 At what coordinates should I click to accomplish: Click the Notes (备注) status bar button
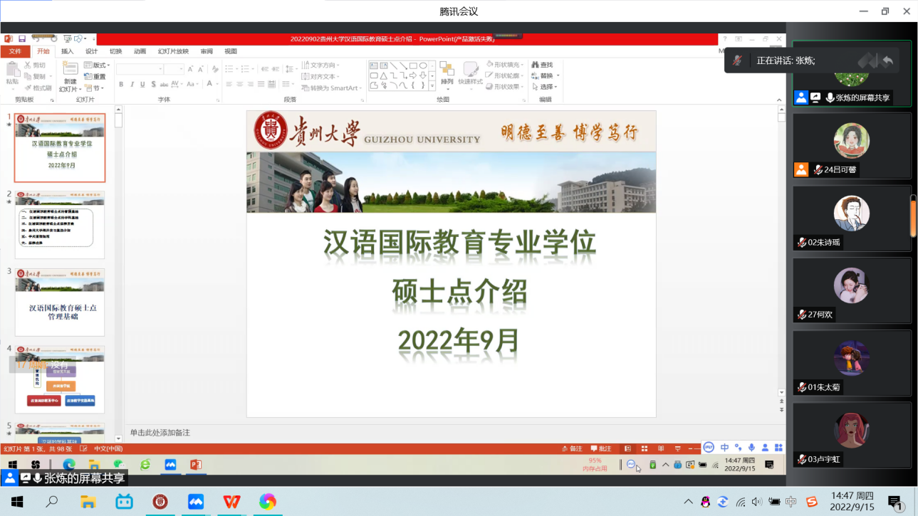click(x=573, y=449)
